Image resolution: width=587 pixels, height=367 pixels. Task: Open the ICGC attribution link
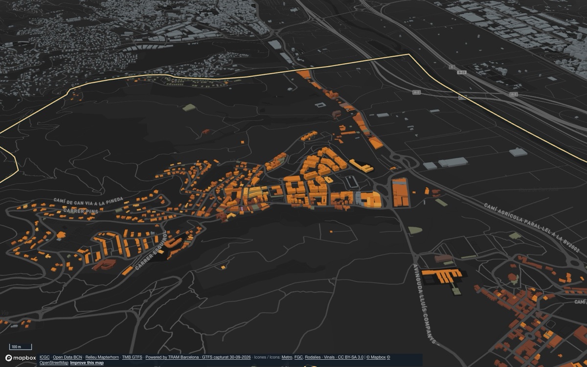45,357
